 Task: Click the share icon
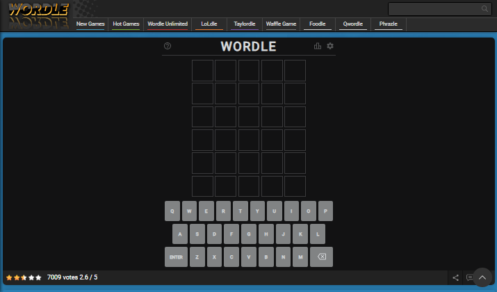pyautogui.click(x=455, y=277)
